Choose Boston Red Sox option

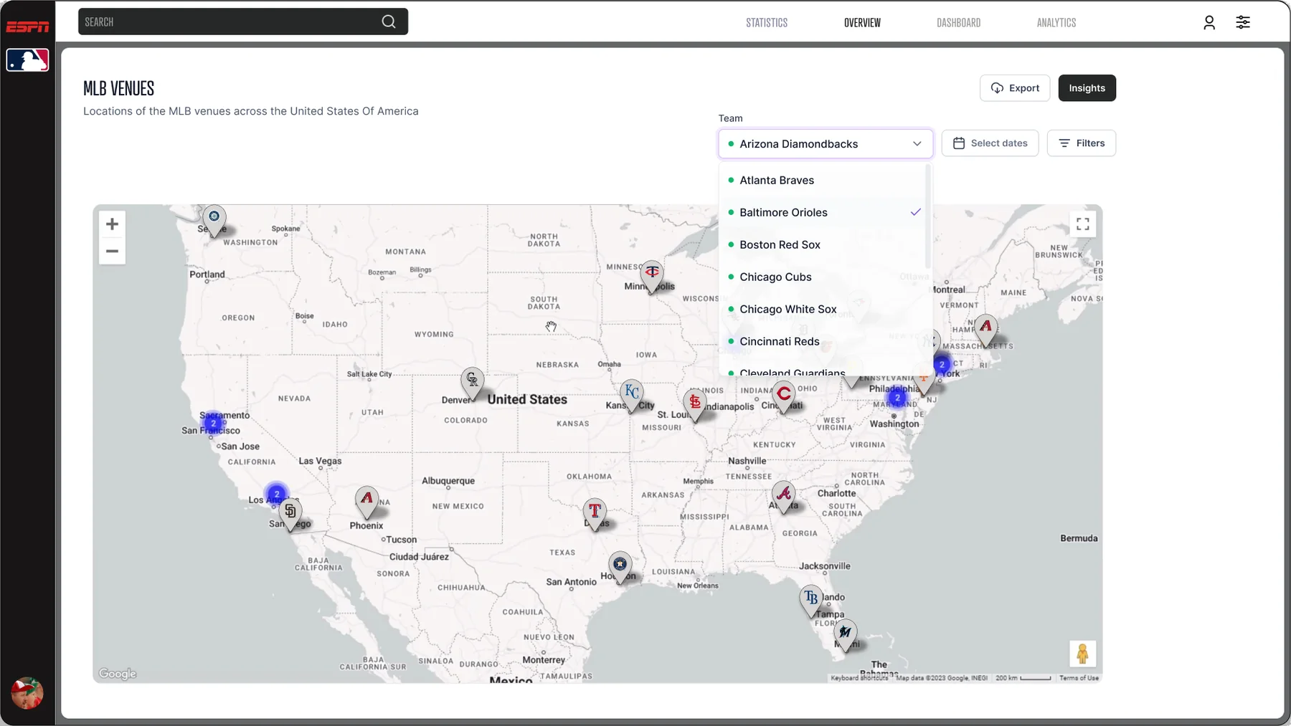click(x=823, y=244)
